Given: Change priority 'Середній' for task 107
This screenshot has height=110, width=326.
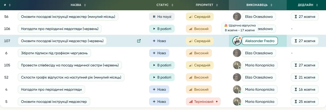Looking at the screenshot, I should point(200,41).
